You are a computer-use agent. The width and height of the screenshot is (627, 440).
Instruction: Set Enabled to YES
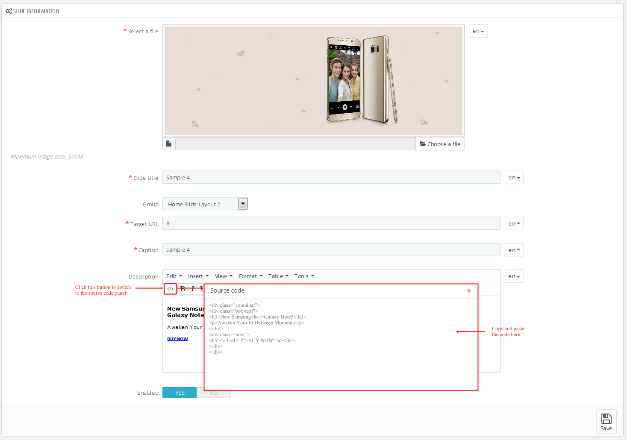pyautogui.click(x=180, y=393)
